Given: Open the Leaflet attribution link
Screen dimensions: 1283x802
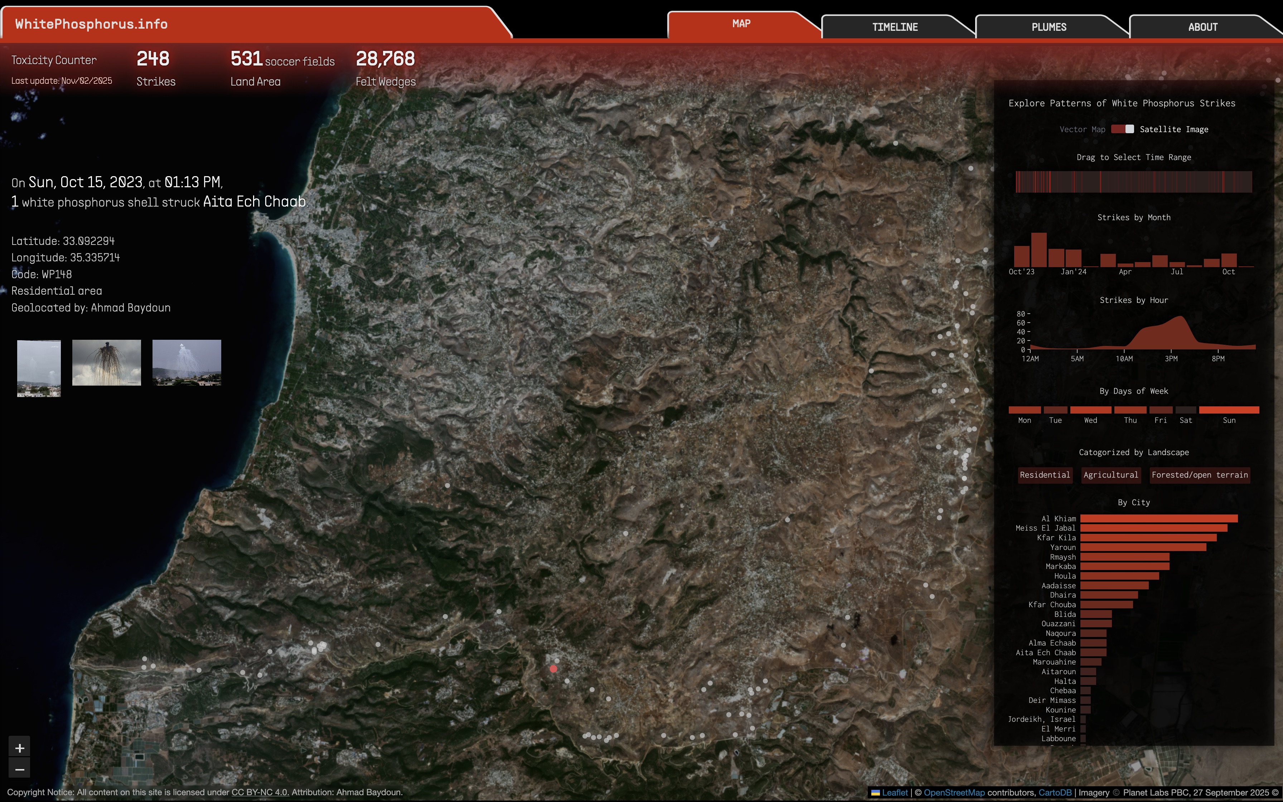Looking at the screenshot, I should (x=894, y=792).
